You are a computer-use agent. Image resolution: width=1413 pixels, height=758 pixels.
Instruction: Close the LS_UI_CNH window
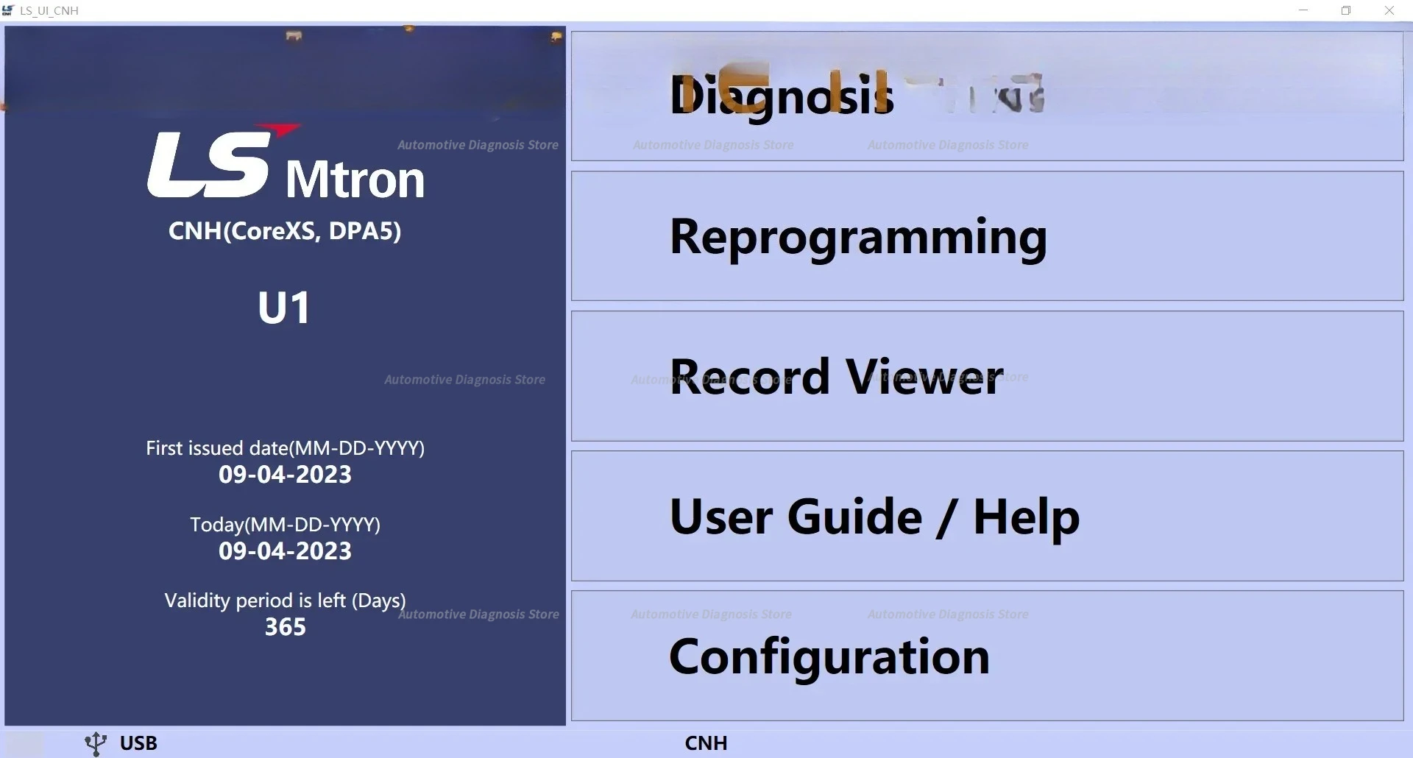(1389, 10)
